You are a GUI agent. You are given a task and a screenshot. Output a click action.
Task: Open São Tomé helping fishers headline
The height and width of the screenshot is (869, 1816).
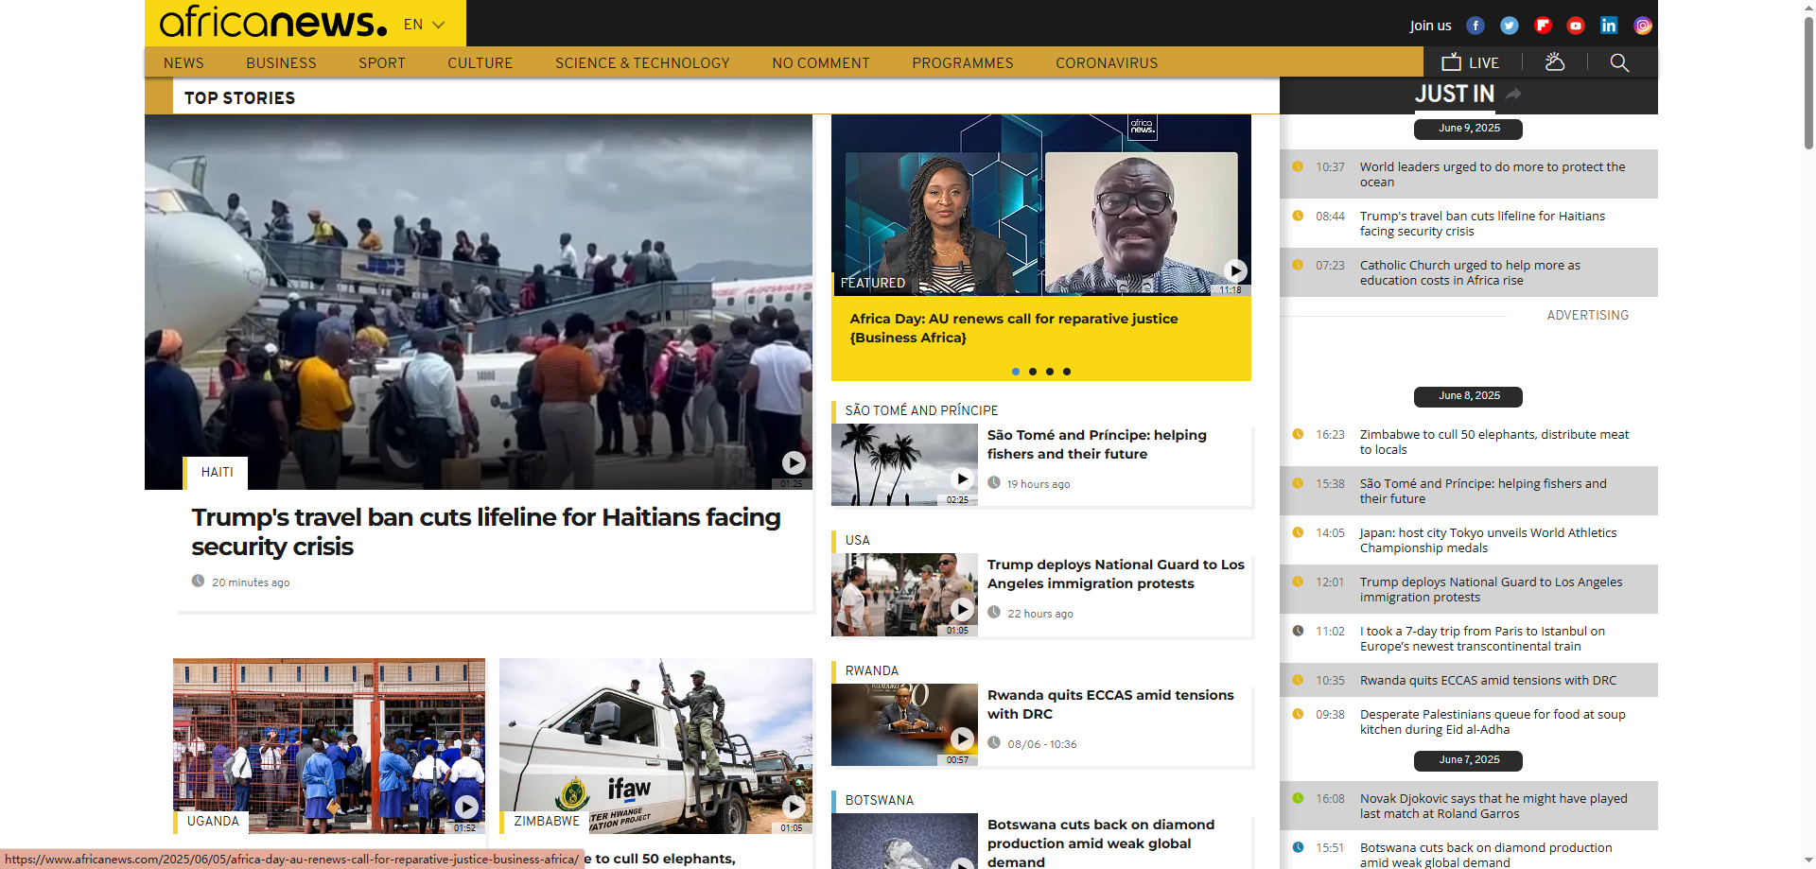click(x=1097, y=444)
